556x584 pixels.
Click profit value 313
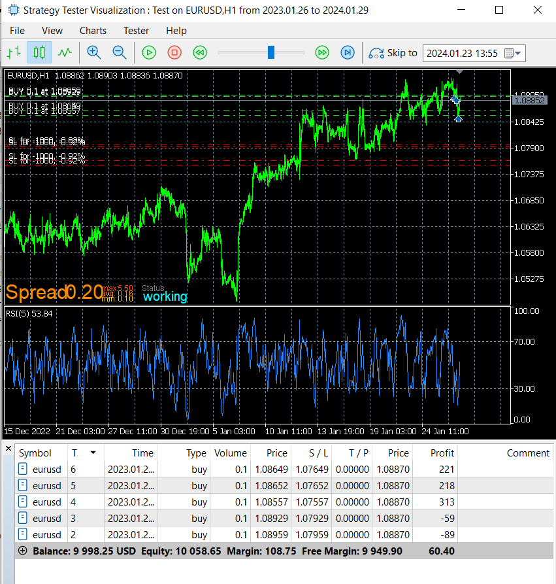tap(447, 502)
